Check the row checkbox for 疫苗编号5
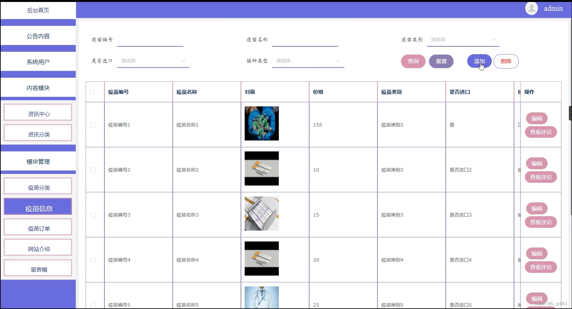The width and height of the screenshot is (572, 309). pos(93,305)
